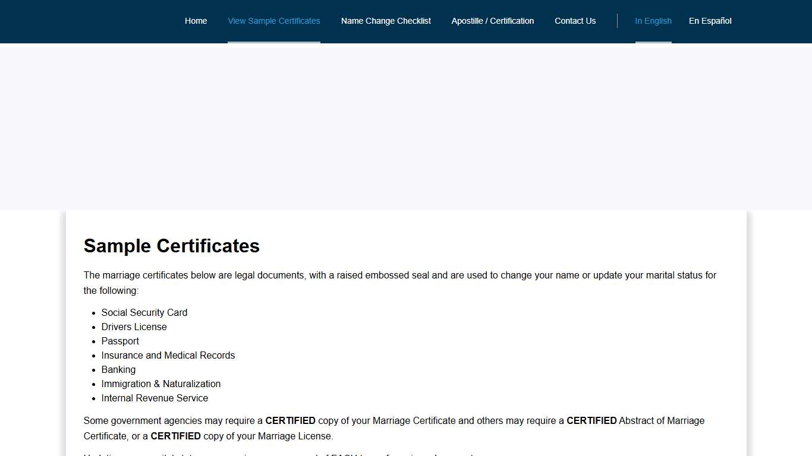Click the Banking list item
This screenshot has width=812, height=456.
(118, 369)
